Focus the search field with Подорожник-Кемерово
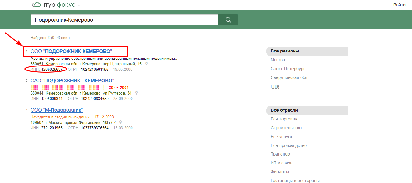 pyautogui.click(x=125, y=20)
